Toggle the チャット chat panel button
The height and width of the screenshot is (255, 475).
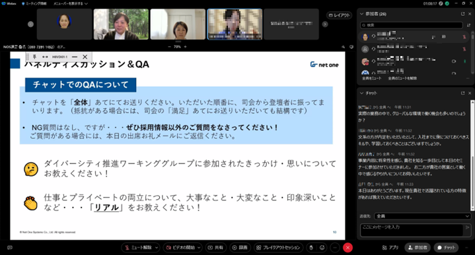click(446, 248)
